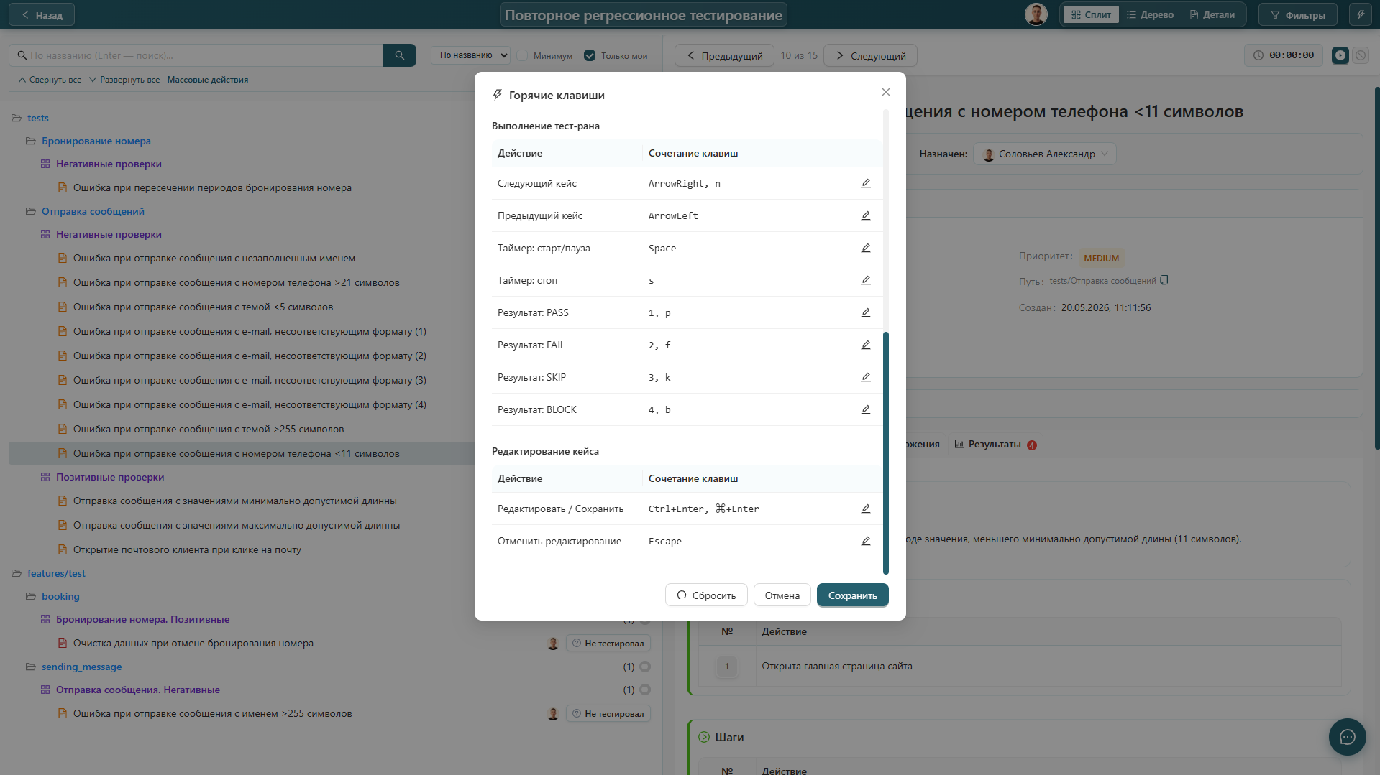Click the hotkeys dialog scrollbar thumb
1380x775 pixels.
(x=886, y=453)
